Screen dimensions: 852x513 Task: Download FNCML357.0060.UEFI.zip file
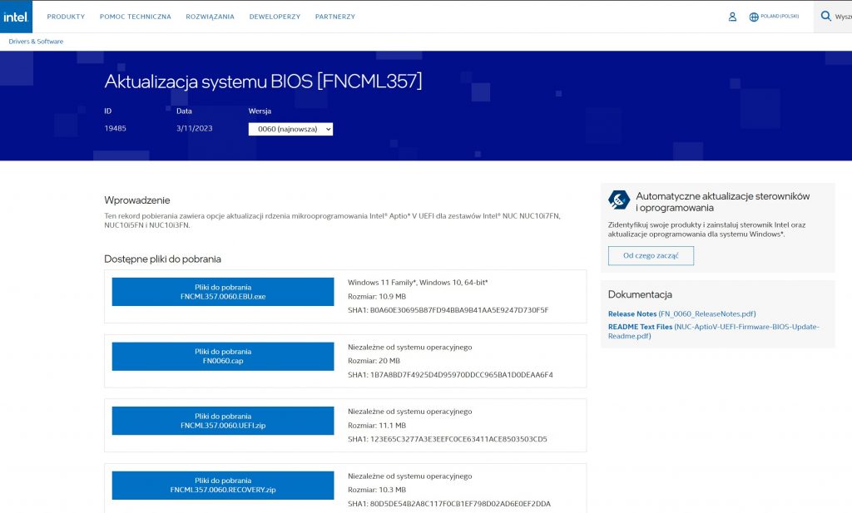click(x=222, y=421)
